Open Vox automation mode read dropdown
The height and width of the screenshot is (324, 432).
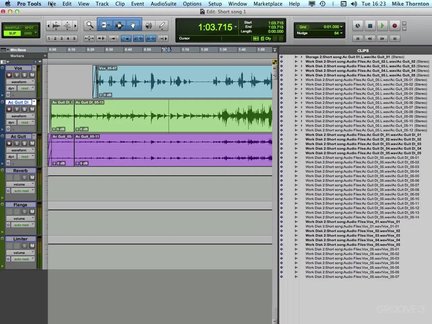click(26, 88)
